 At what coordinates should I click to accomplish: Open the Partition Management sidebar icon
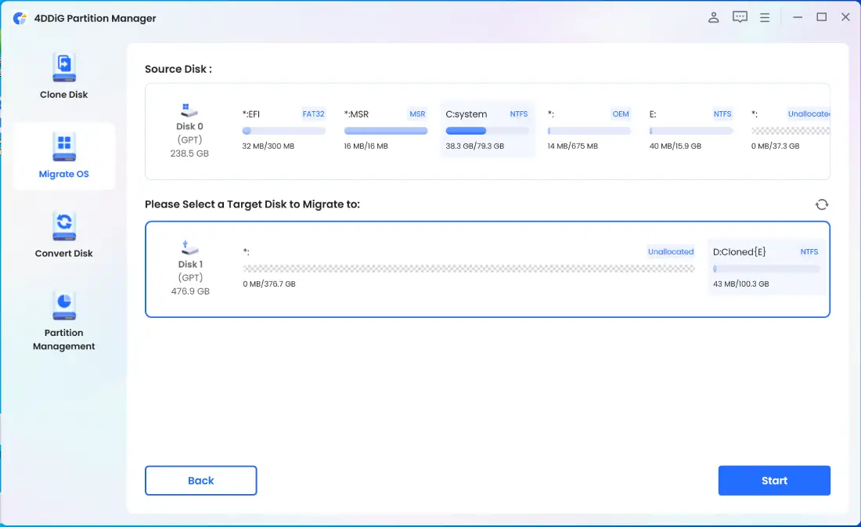point(64,305)
